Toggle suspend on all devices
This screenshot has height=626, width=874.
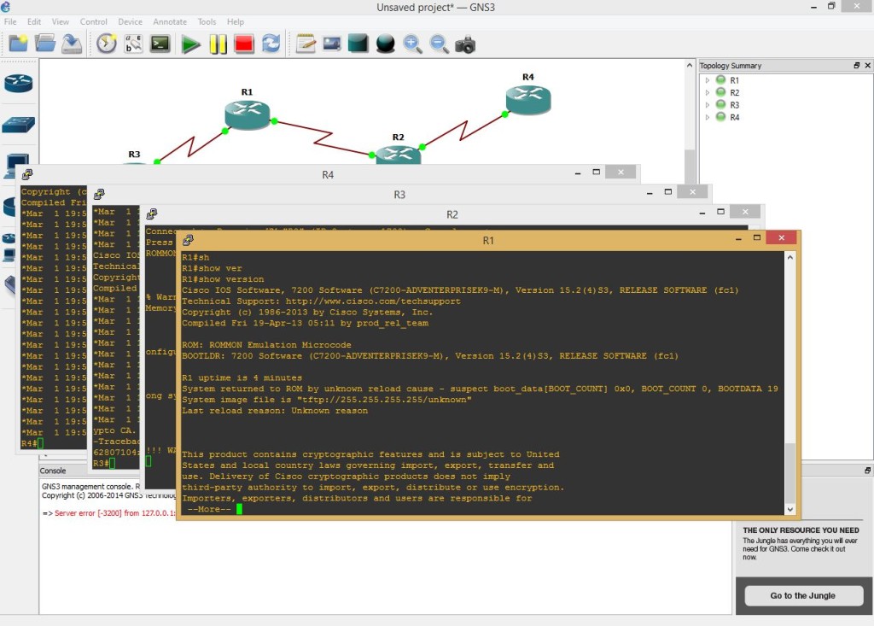point(218,43)
